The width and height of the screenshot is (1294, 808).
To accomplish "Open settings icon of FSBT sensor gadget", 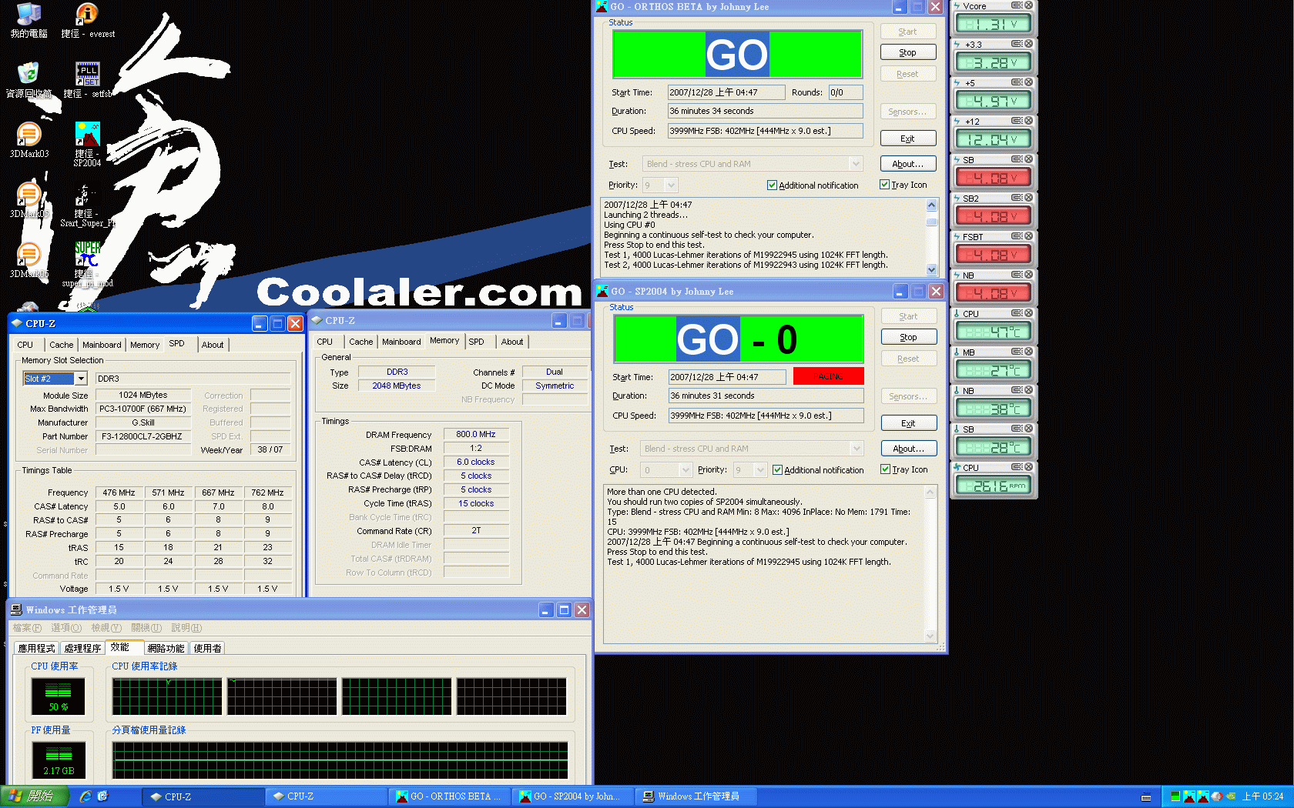I will 1017,236.
